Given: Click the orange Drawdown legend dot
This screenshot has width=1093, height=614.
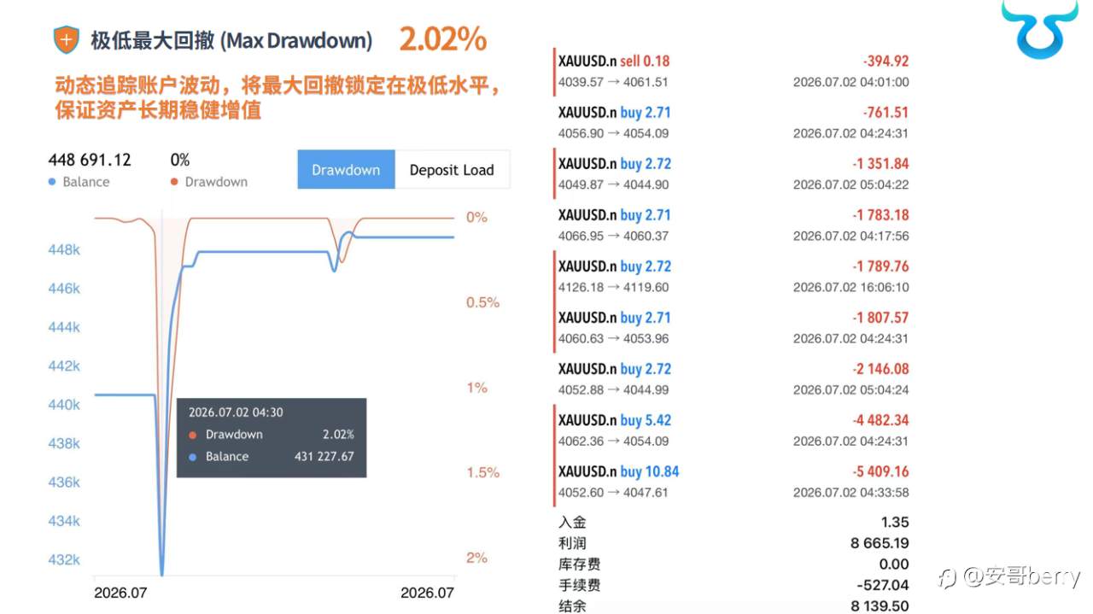Looking at the screenshot, I should pos(174,182).
